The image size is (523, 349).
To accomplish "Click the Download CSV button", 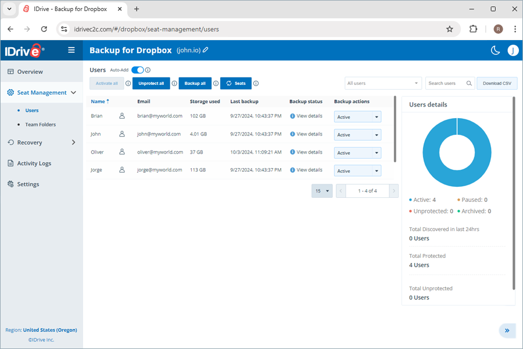I will (497, 83).
